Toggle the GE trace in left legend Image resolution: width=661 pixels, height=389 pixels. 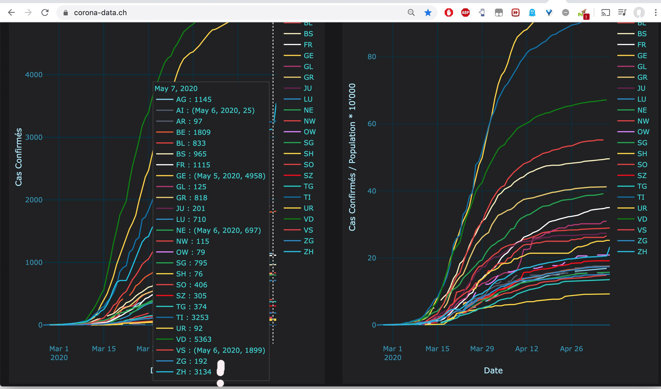[x=308, y=56]
